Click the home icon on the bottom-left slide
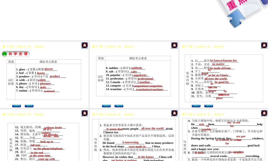The width and height of the screenshot is (268, 161). tap(85, 113)
